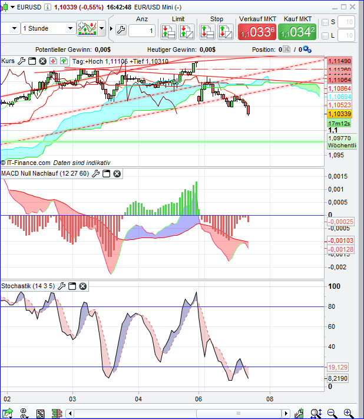The width and height of the screenshot is (364, 419).
Task: Open position settings gears icon
Action: [307, 49]
